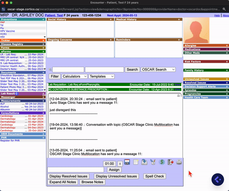Click the Patient, Test name link

click(x=54, y=15)
